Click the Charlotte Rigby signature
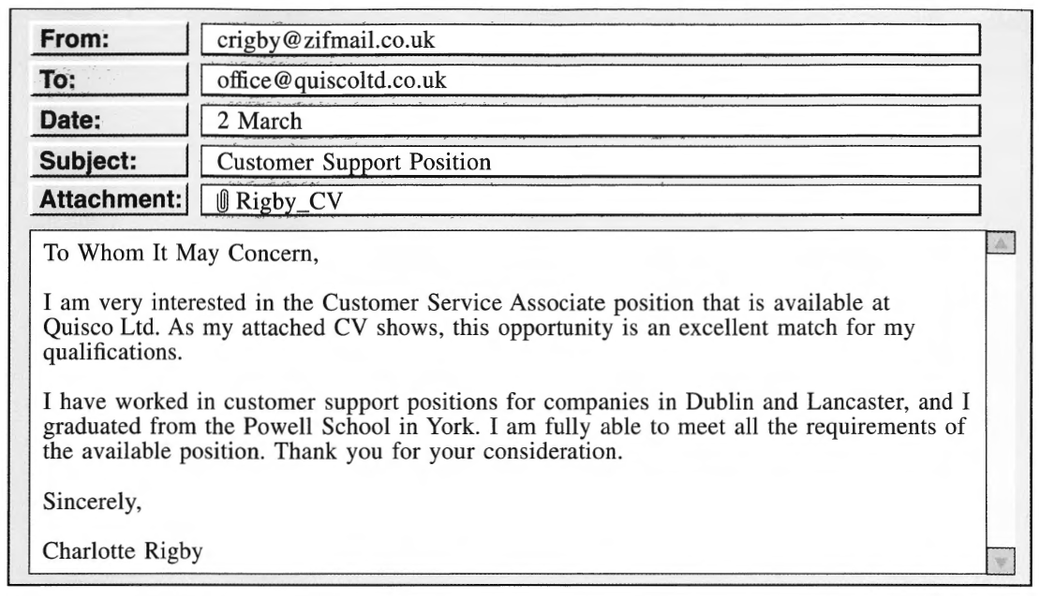The width and height of the screenshot is (1039, 598). point(123,551)
